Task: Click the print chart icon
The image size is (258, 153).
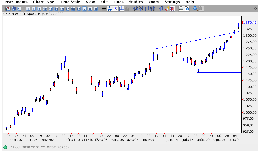Action: [181, 9]
